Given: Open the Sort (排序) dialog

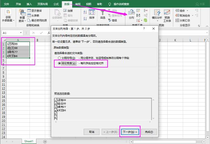Looking at the screenshot, I should 92,14.
